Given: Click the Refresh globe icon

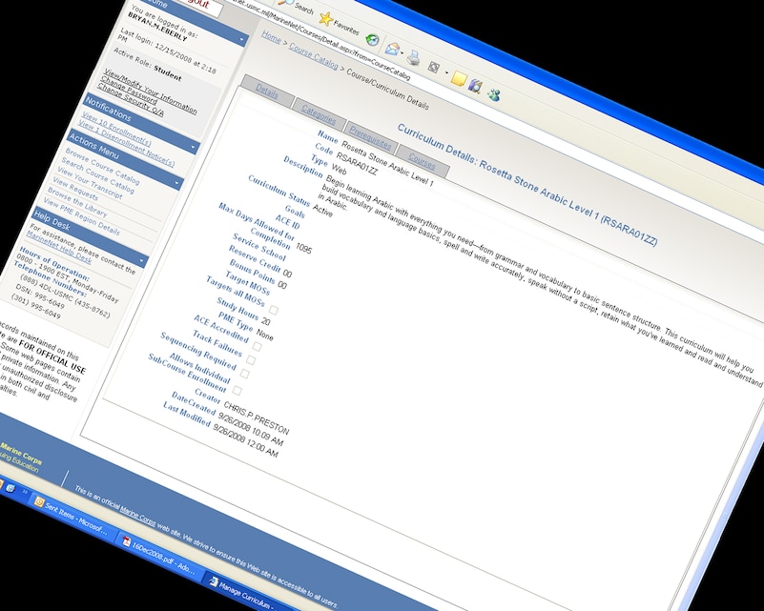Looking at the screenshot, I should coord(371,40).
